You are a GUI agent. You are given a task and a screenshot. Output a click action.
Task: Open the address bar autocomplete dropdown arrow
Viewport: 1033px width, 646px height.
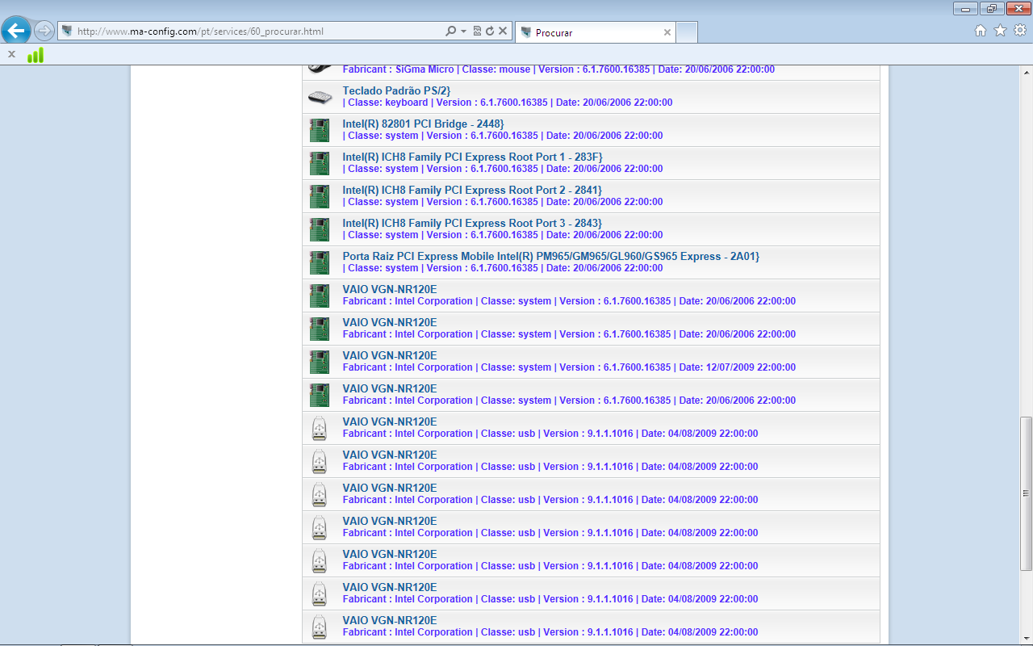pos(463,31)
